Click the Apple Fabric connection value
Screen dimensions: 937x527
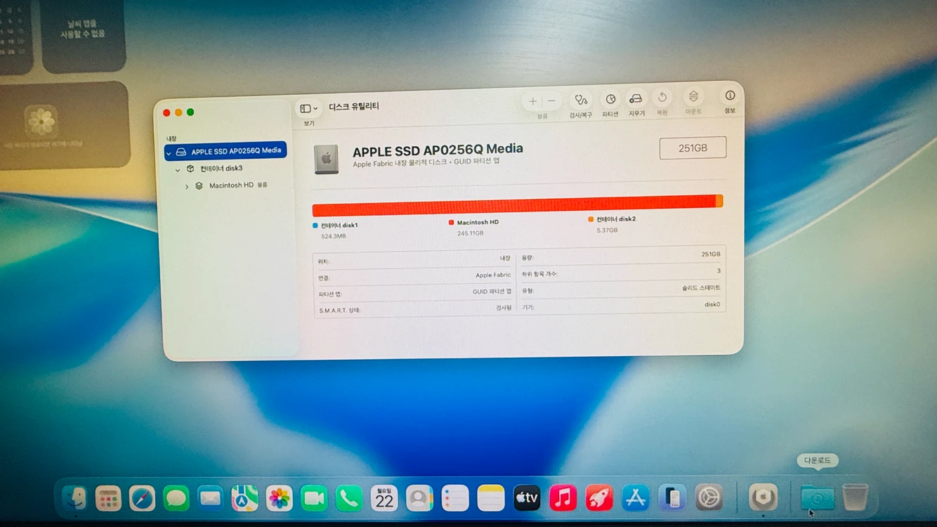pyautogui.click(x=493, y=275)
